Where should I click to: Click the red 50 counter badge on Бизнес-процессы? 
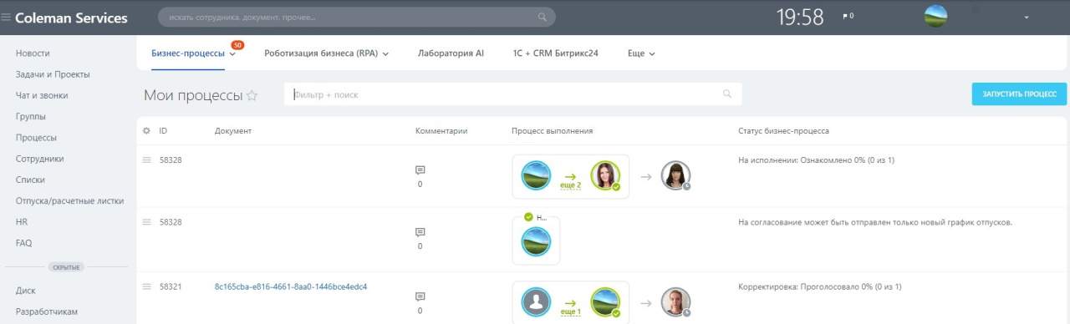coord(237,44)
